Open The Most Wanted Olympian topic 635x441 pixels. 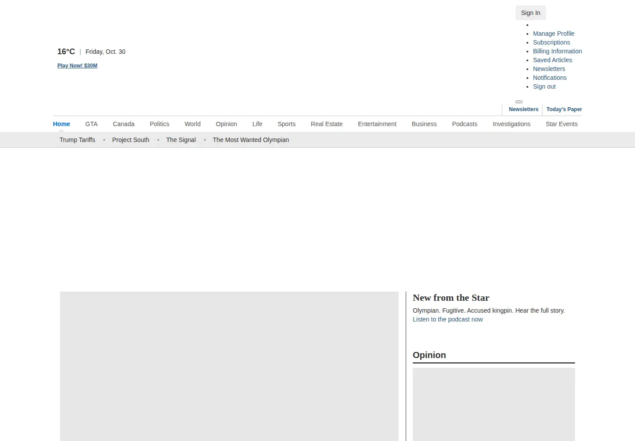[x=250, y=140]
